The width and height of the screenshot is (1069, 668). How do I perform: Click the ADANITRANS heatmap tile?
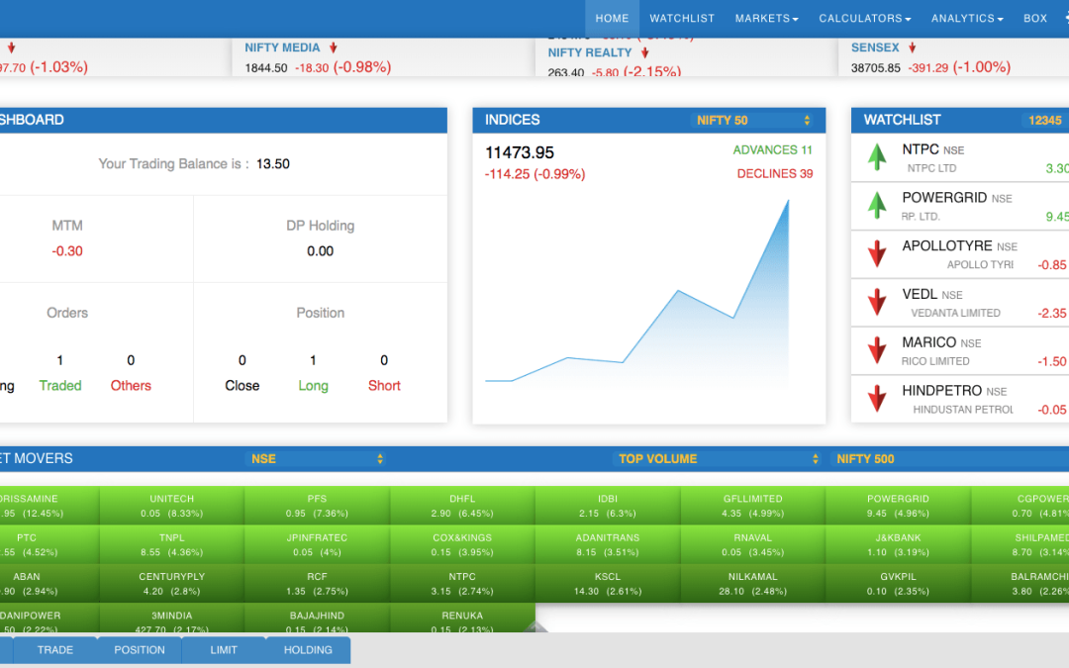tap(608, 544)
